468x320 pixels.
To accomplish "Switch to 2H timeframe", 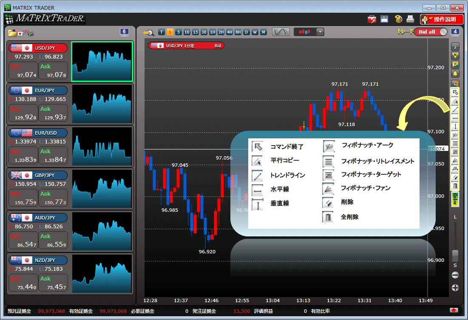I will (221, 32).
